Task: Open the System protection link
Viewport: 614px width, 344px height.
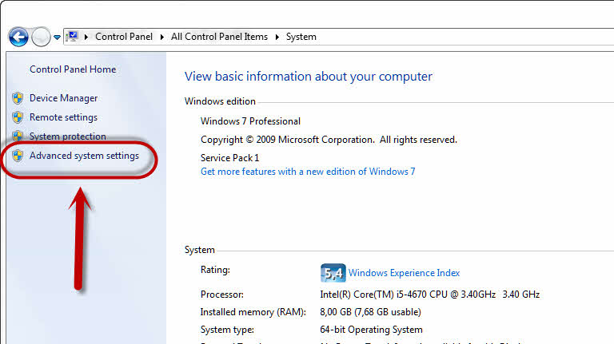Action: pyautogui.click(x=68, y=136)
